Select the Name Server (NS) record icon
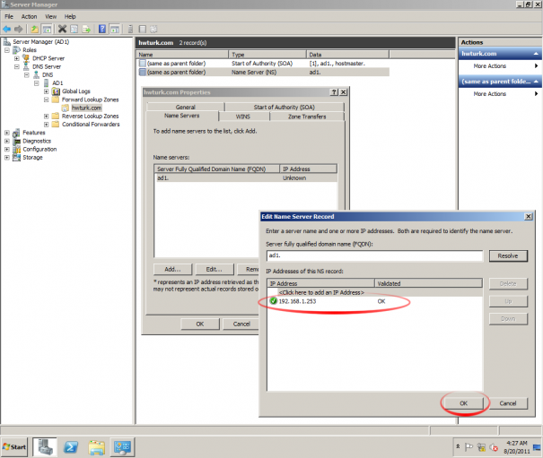543x458 pixels. coord(143,72)
